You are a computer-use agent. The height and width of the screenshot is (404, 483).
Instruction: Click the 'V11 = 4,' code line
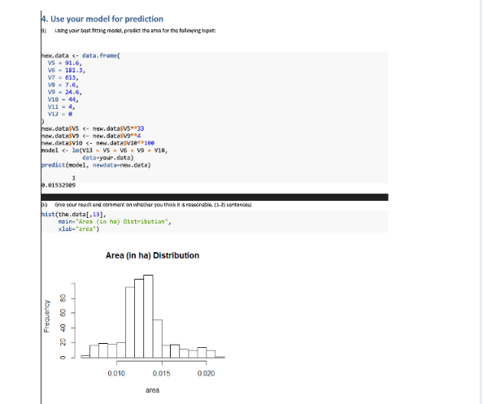coord(61,106)
